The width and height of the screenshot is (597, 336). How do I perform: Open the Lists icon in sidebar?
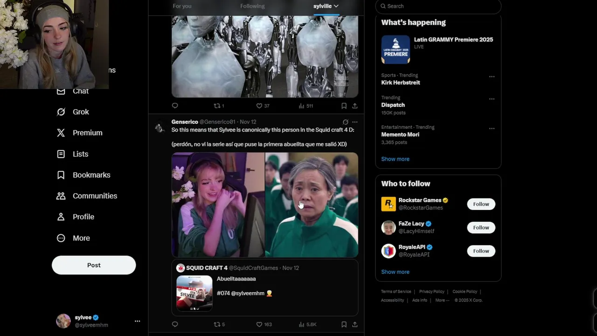pyautogui.click(x=61, y=154)
